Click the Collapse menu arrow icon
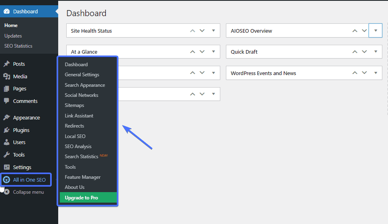This screenshot has height=224, width=388. click(7, 192)
